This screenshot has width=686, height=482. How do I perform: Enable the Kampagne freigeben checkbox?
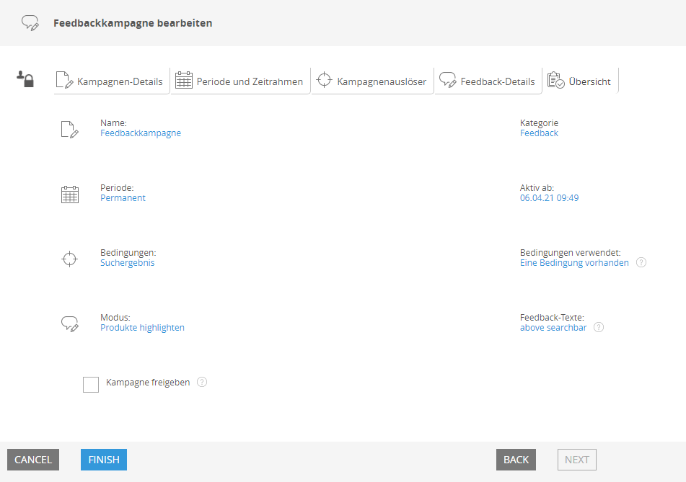point(91,385)
